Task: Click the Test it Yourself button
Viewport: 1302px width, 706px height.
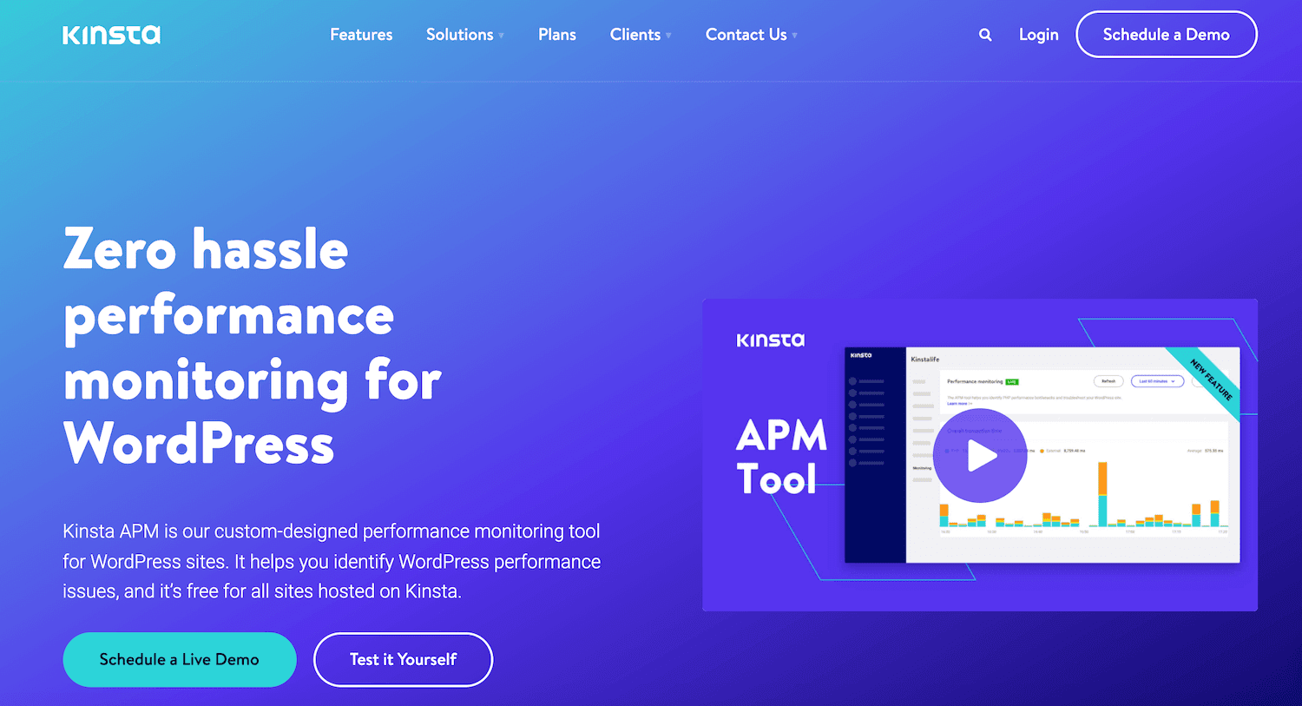Action: (x=404, y=659)
